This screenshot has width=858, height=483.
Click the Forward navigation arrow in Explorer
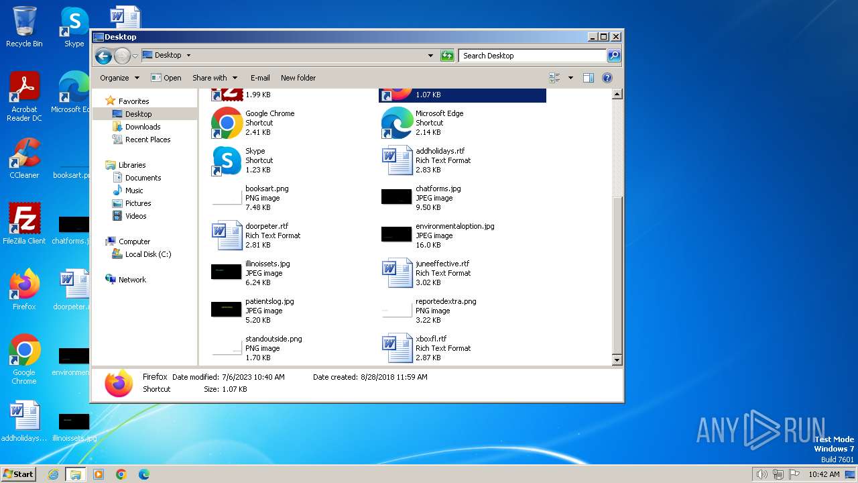tap(122, 56)
